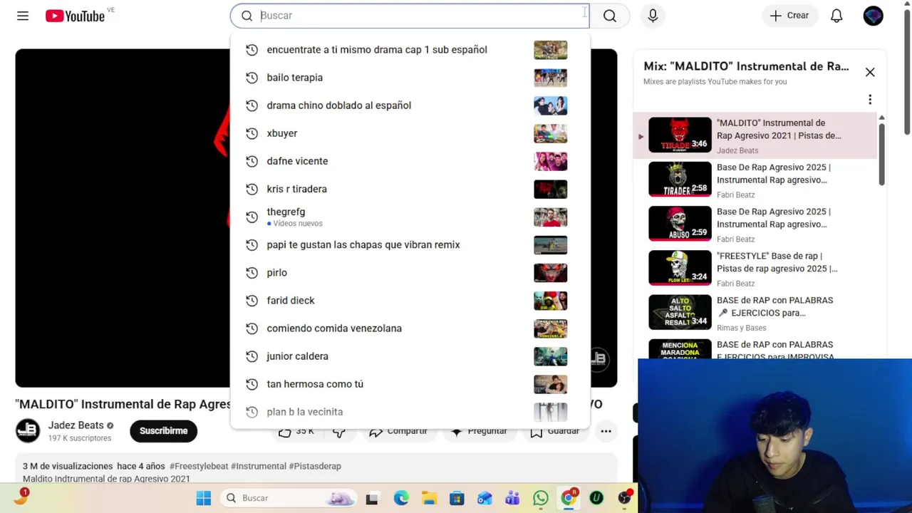Like the video with thumbs-up 35 K
Screen dimensions: 912x513
[x=296, y=431]
